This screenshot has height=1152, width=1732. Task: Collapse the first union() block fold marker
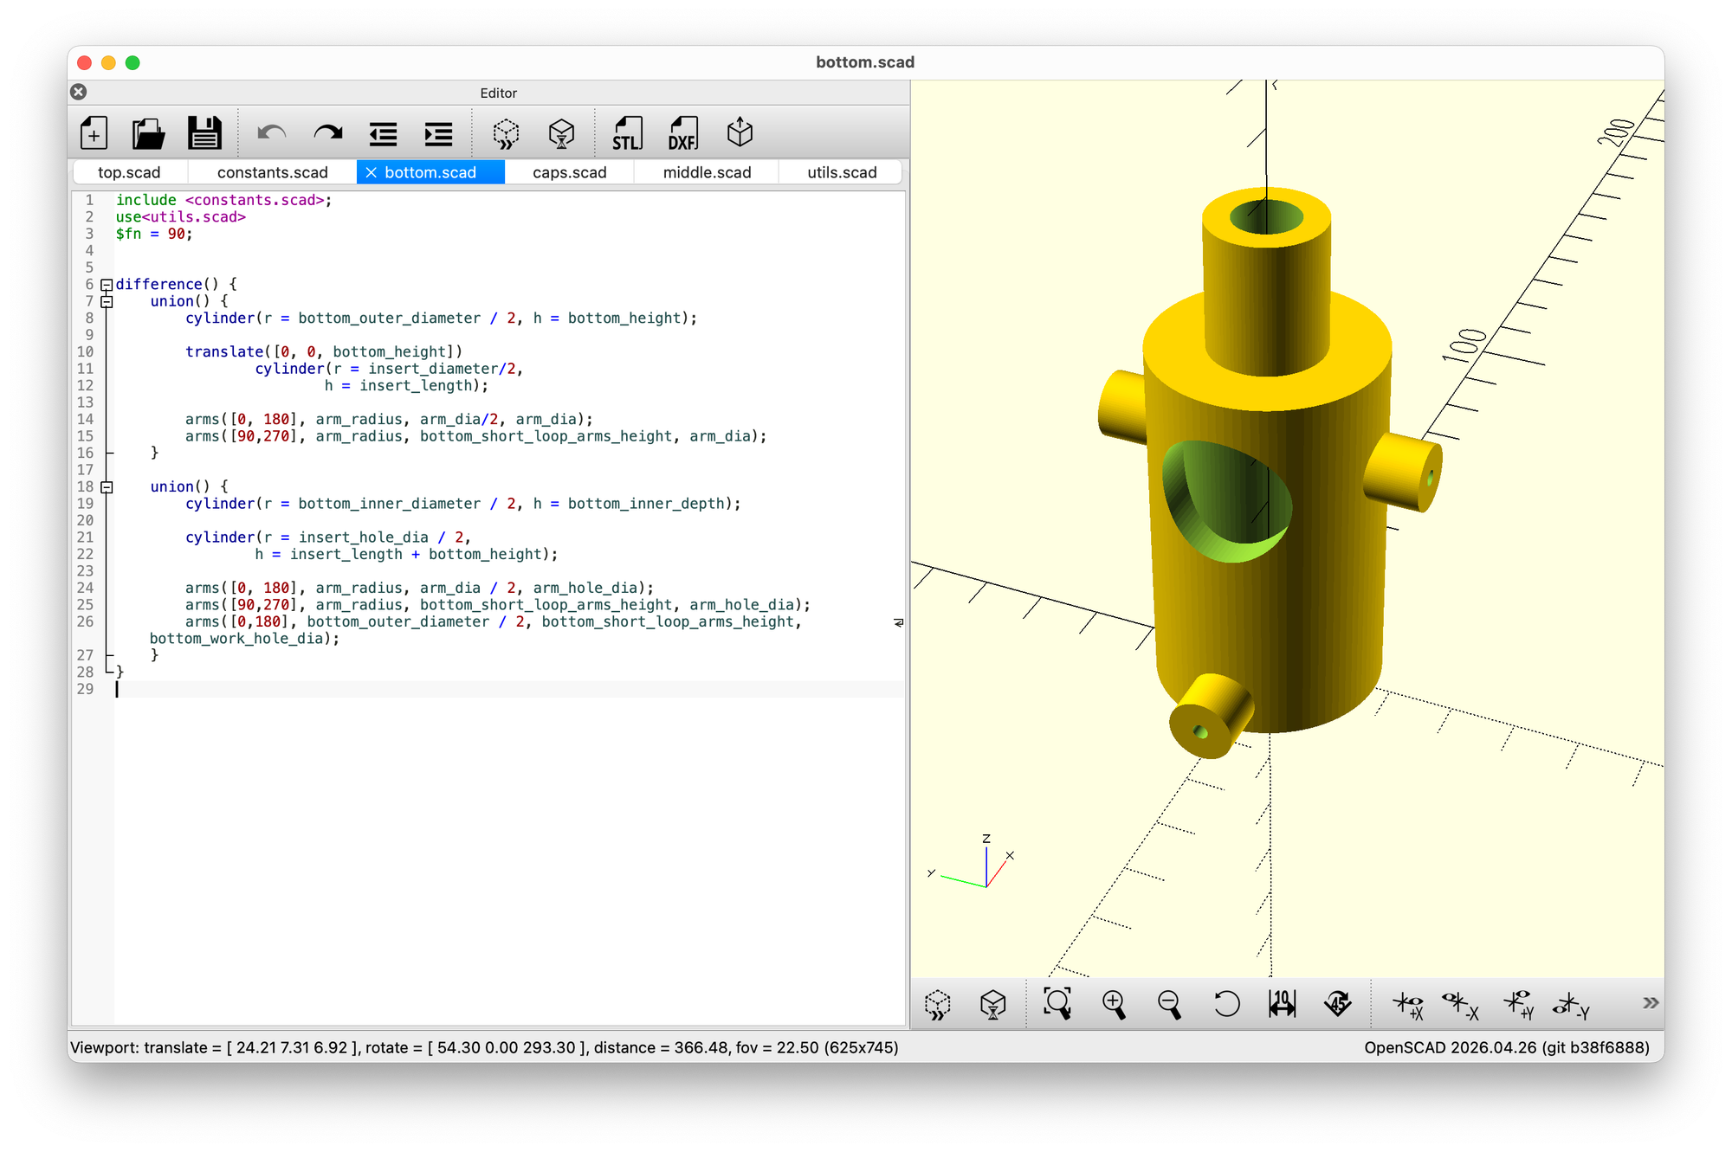107,301
